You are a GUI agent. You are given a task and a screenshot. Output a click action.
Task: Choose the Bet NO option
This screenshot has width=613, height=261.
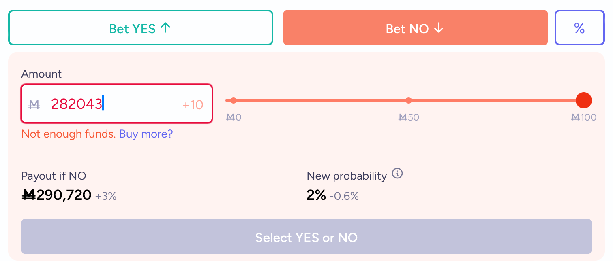415,28
